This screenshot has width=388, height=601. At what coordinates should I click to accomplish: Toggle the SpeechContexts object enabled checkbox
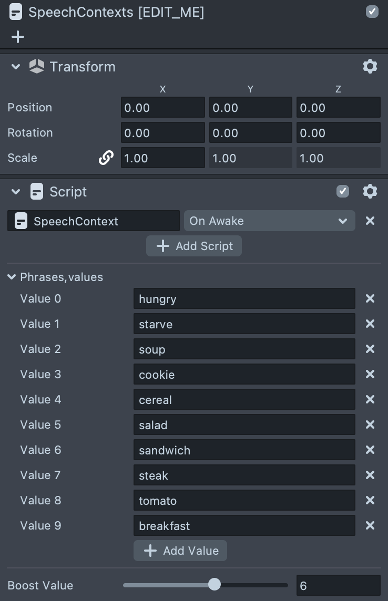tap(372, 12)
